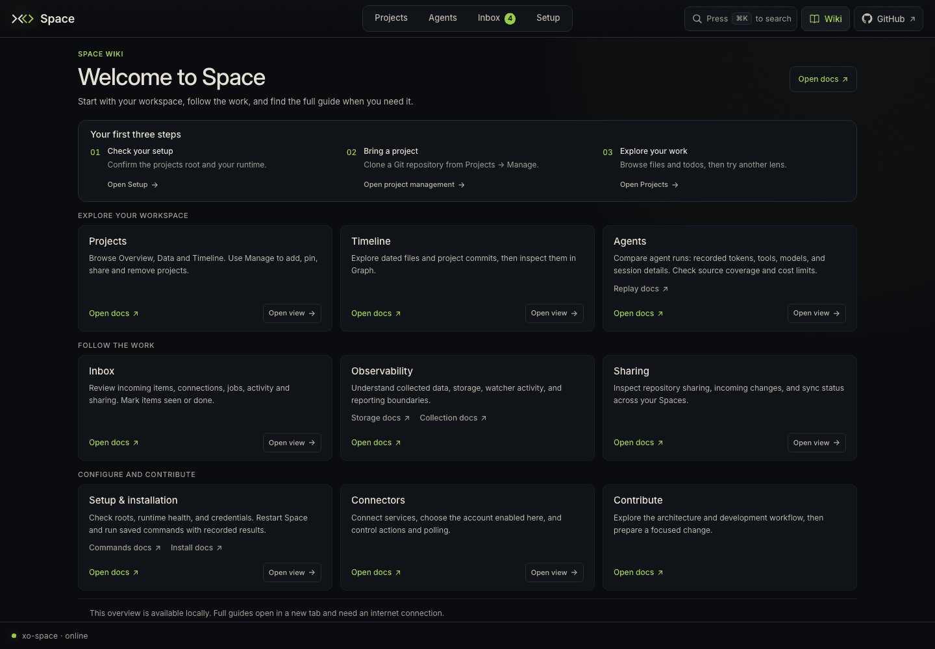Open the Agents tab
This screenshot has width=935, height=649.
click(443, 18)
